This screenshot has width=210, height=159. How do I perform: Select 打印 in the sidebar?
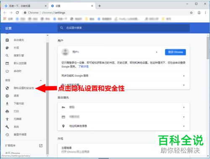coord(16,111)
